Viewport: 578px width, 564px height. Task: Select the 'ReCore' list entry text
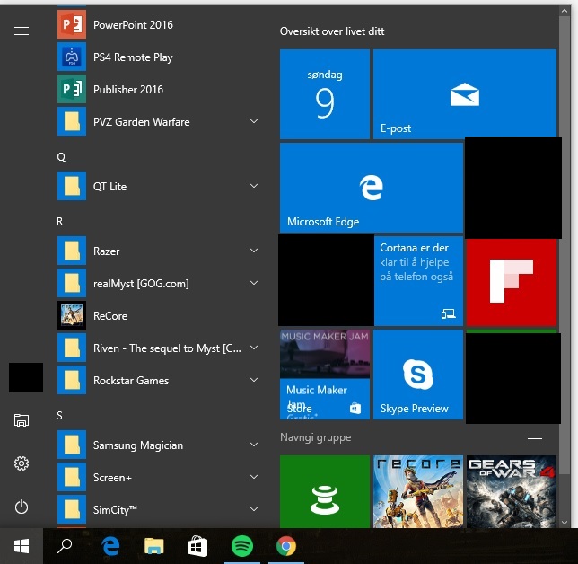110,316
